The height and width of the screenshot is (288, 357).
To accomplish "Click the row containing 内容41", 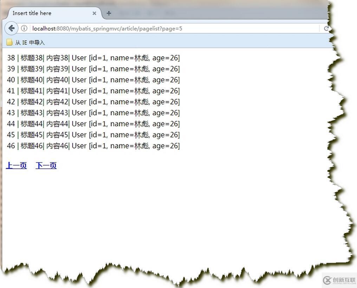I will tap(93, 91).
